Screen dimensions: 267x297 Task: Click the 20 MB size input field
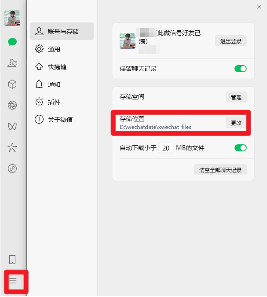pos(166,148)
